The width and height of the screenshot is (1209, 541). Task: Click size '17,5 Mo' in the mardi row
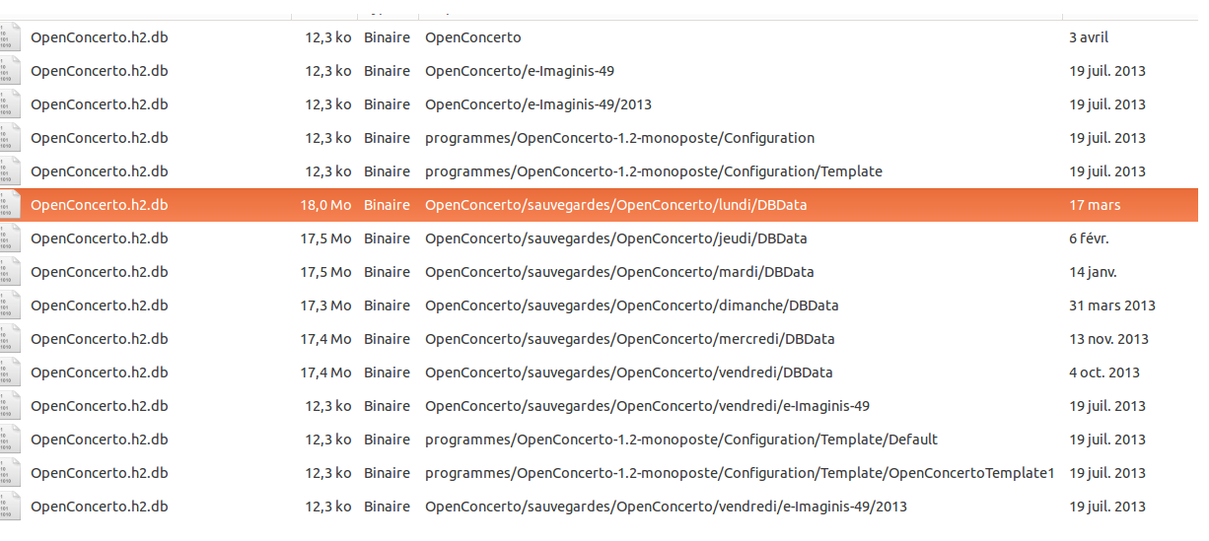pos(326,272)
